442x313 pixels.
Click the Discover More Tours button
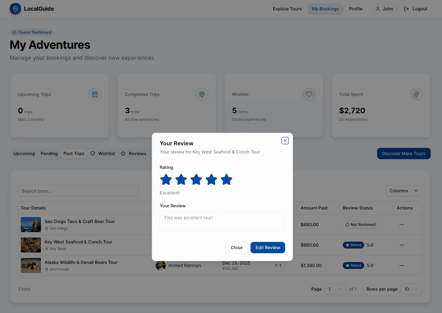[404, 154]
